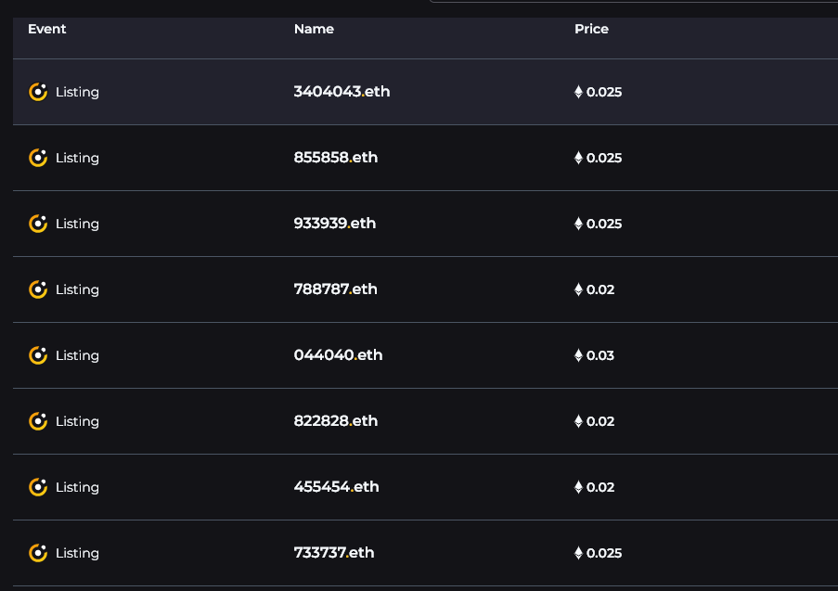This screenshot has width=838, height=591.
Task: Select the Listing label in 455454.eth row
Action: [x=78, y=487]
